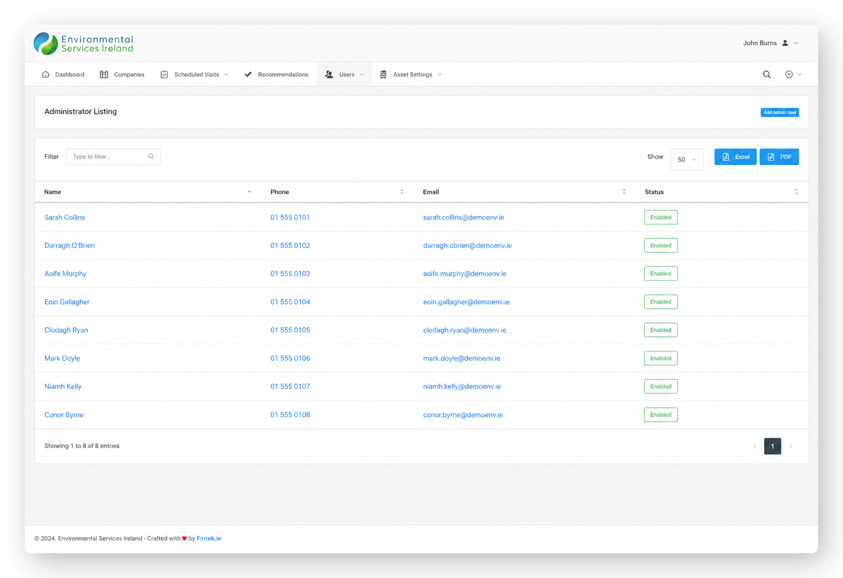Click the Showing 1 to 8 of 8 entries text
Screen dimensions: 843x578
pyautogui.click(x=82, y=446)
